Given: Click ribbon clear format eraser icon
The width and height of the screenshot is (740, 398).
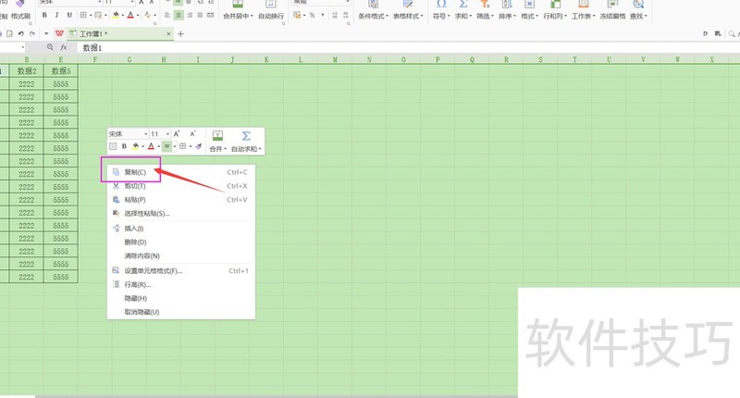Looking at the screenshot, I should point(148,15).
